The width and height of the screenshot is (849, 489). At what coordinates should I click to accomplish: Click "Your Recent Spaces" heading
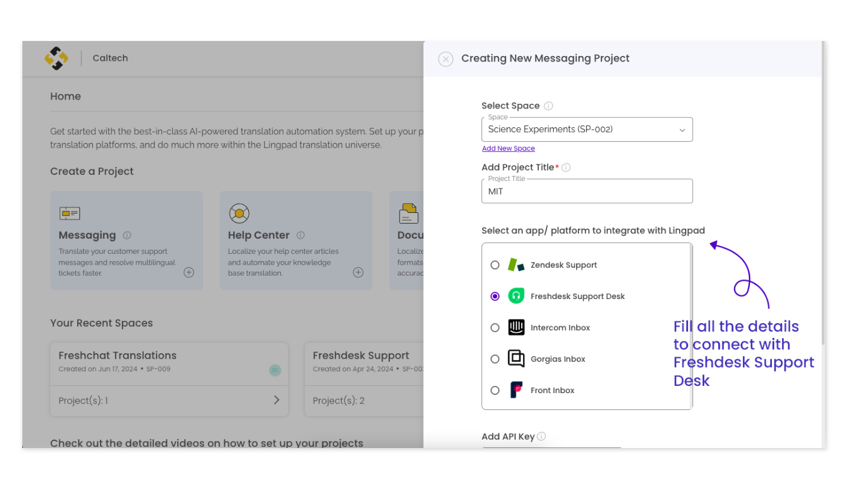tap(102, 323)
